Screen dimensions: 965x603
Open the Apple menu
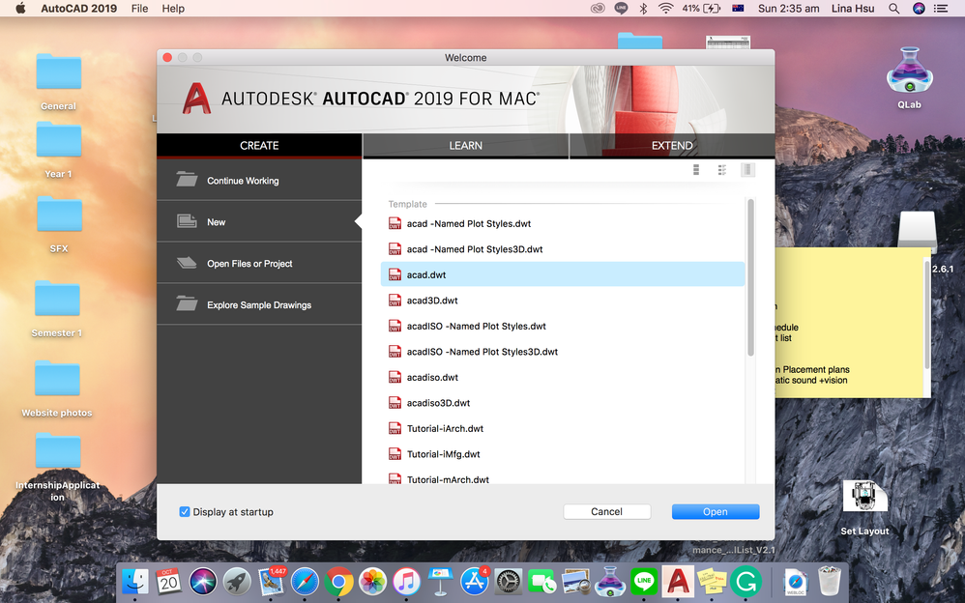pos(20,9)
